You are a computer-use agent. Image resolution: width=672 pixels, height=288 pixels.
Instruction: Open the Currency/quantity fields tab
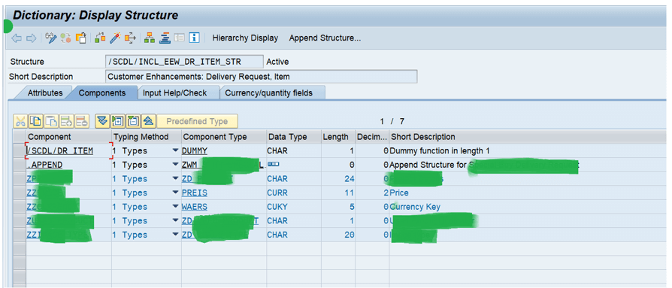268,92
